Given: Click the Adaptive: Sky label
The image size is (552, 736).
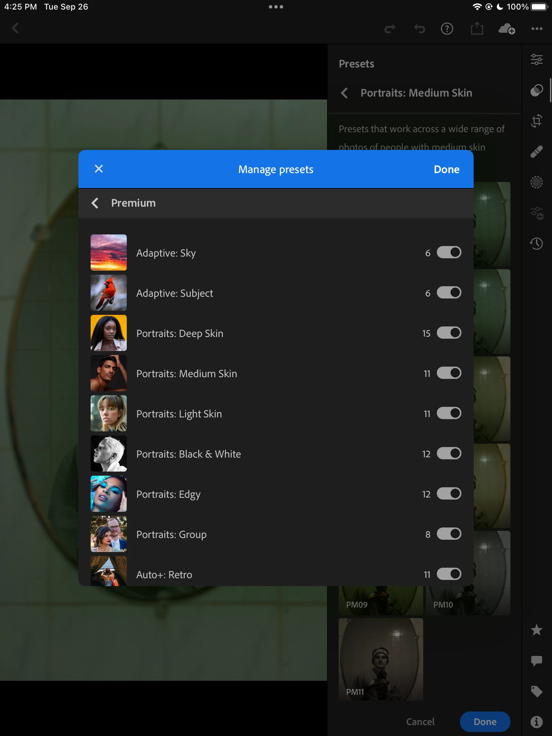Looking at the screenshot, I should click(166, 253).
